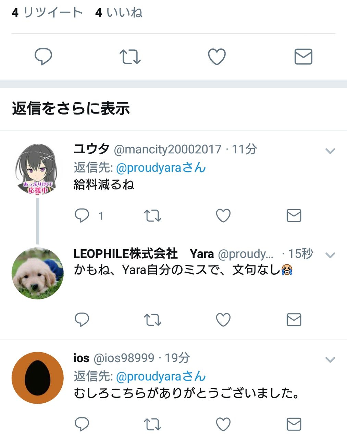The height and width of the screenshot is (439, 347).
Task: Show more replies via 返信をさらに表示
Action: [x=71, y=108]
